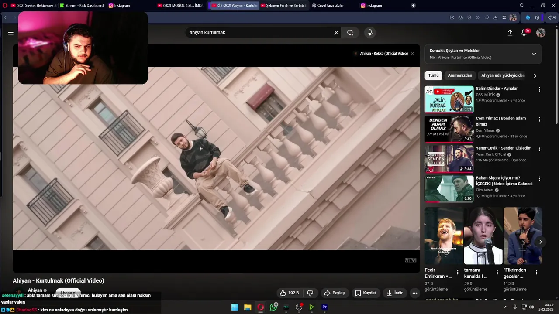
Task: Open Opera send/flow arrow icon
Action: click(478, 17)
